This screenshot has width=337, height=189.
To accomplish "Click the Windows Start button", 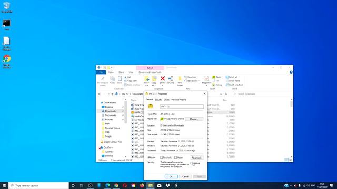I will click(4, 185).
